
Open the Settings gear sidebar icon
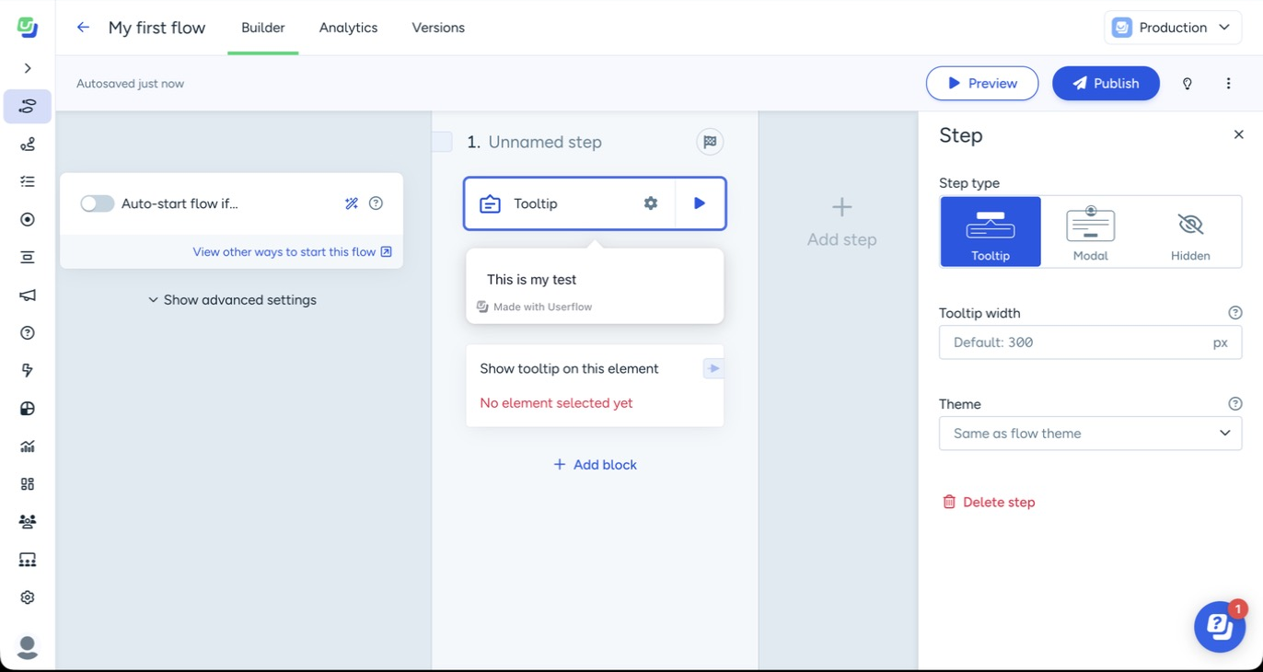28,597
